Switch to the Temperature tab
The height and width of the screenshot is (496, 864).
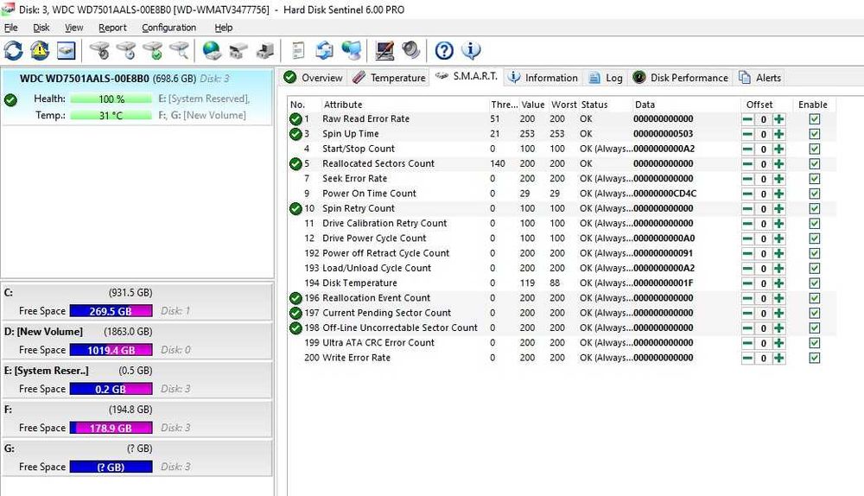(x=389, y=78)
